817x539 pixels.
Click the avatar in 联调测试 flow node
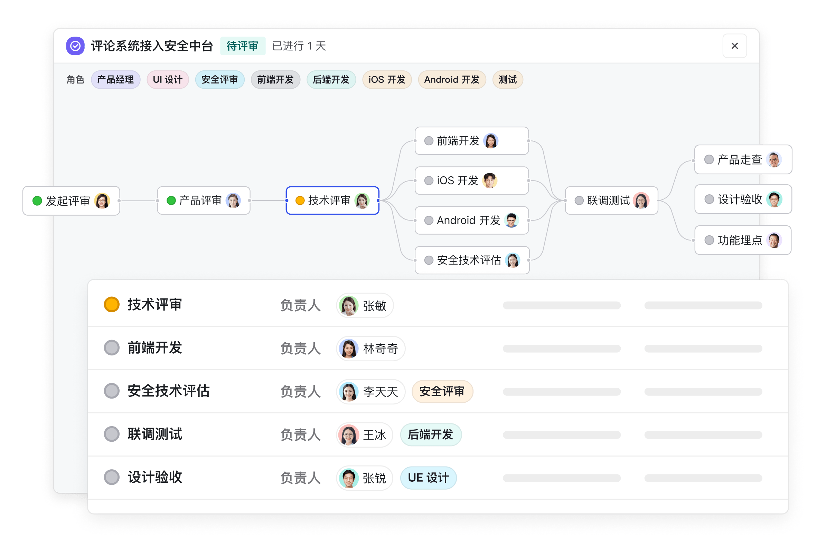click(x=641, y=200)
